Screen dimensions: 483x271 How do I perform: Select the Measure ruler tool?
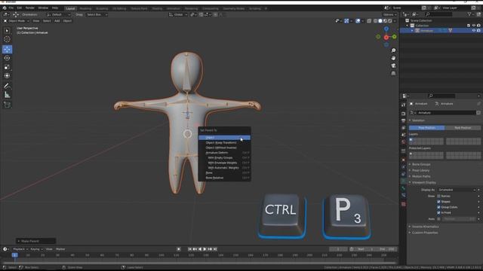pos(7,95)
